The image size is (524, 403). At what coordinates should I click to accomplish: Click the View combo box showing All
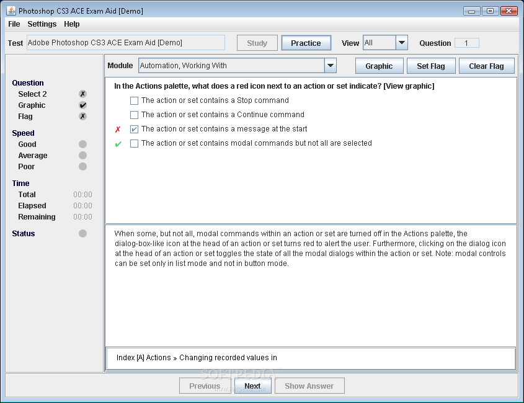380,43
